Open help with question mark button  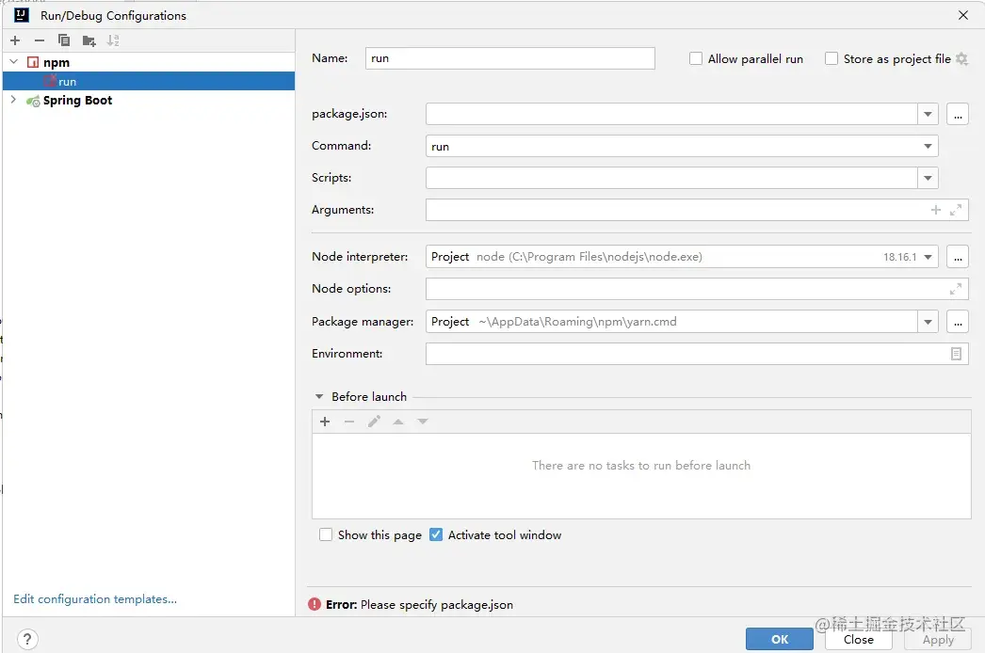(x=27, y=639)
